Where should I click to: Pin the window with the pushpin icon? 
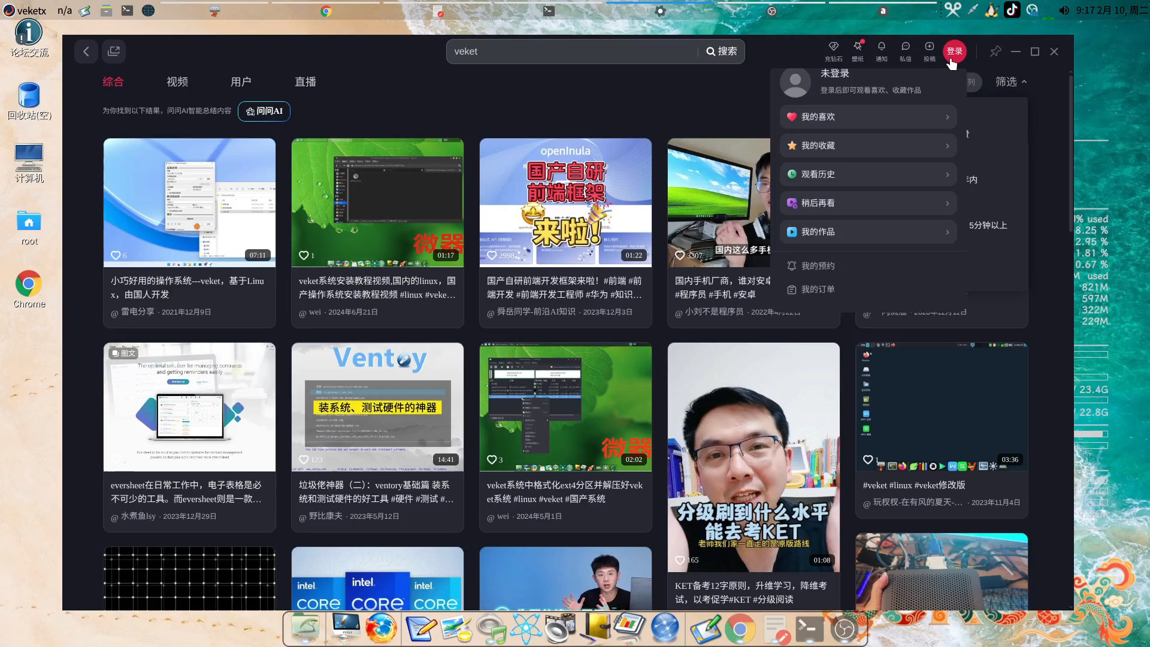click(x=995, y=52)
